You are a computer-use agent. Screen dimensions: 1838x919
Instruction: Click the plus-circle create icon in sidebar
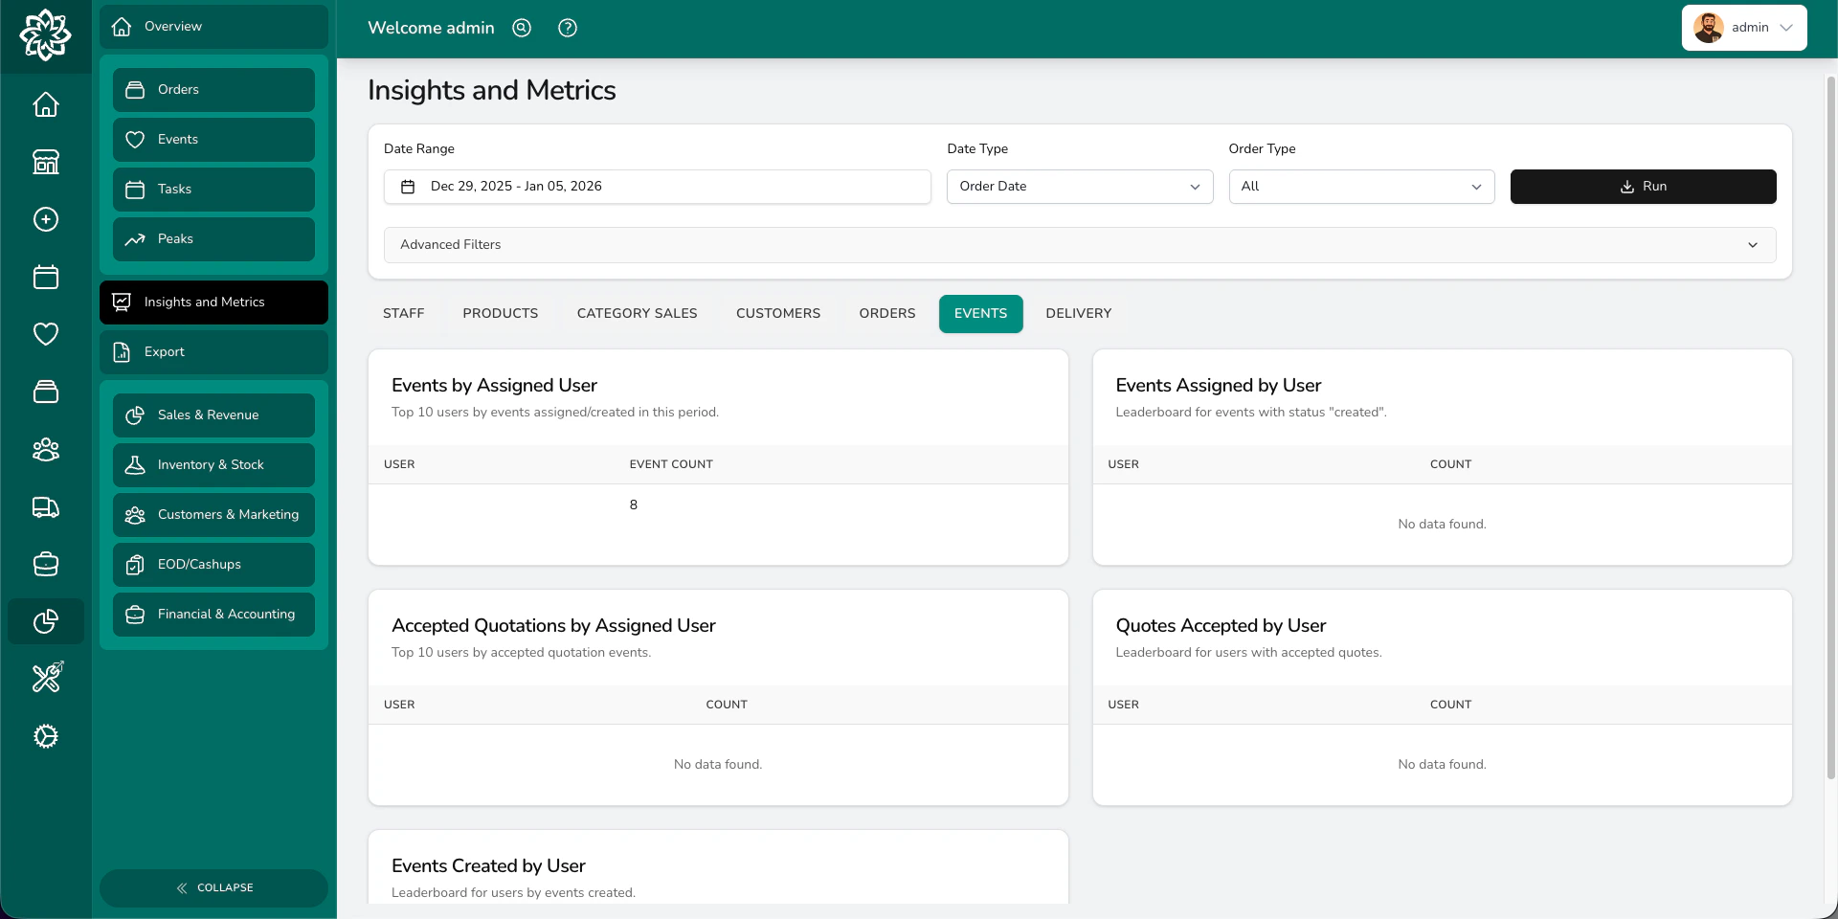(45, 219)
